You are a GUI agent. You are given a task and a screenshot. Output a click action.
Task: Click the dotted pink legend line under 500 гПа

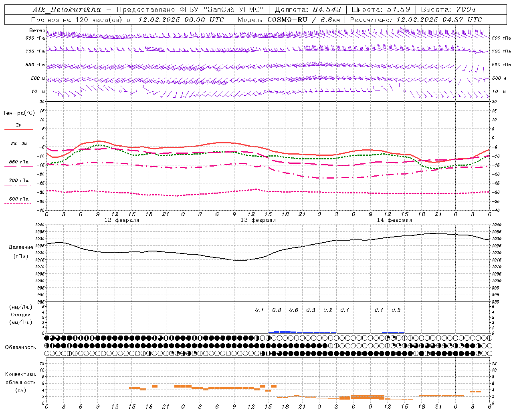pyautogui.click(x=18, y=203)
